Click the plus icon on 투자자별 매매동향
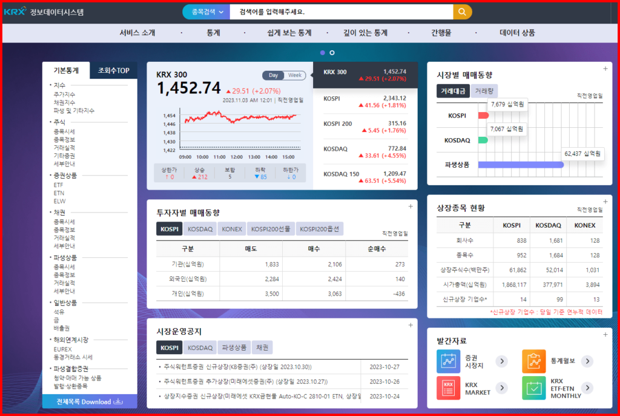The width and height of the screenshot is (620, 416). point(411,206)
